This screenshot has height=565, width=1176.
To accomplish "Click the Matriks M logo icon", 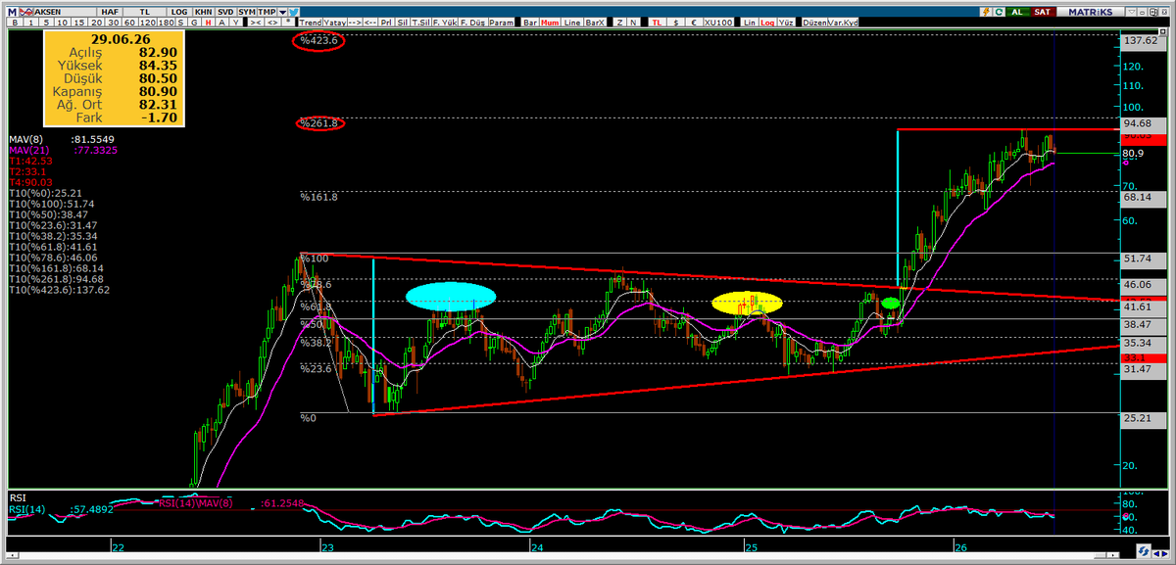I will (13, 12).
